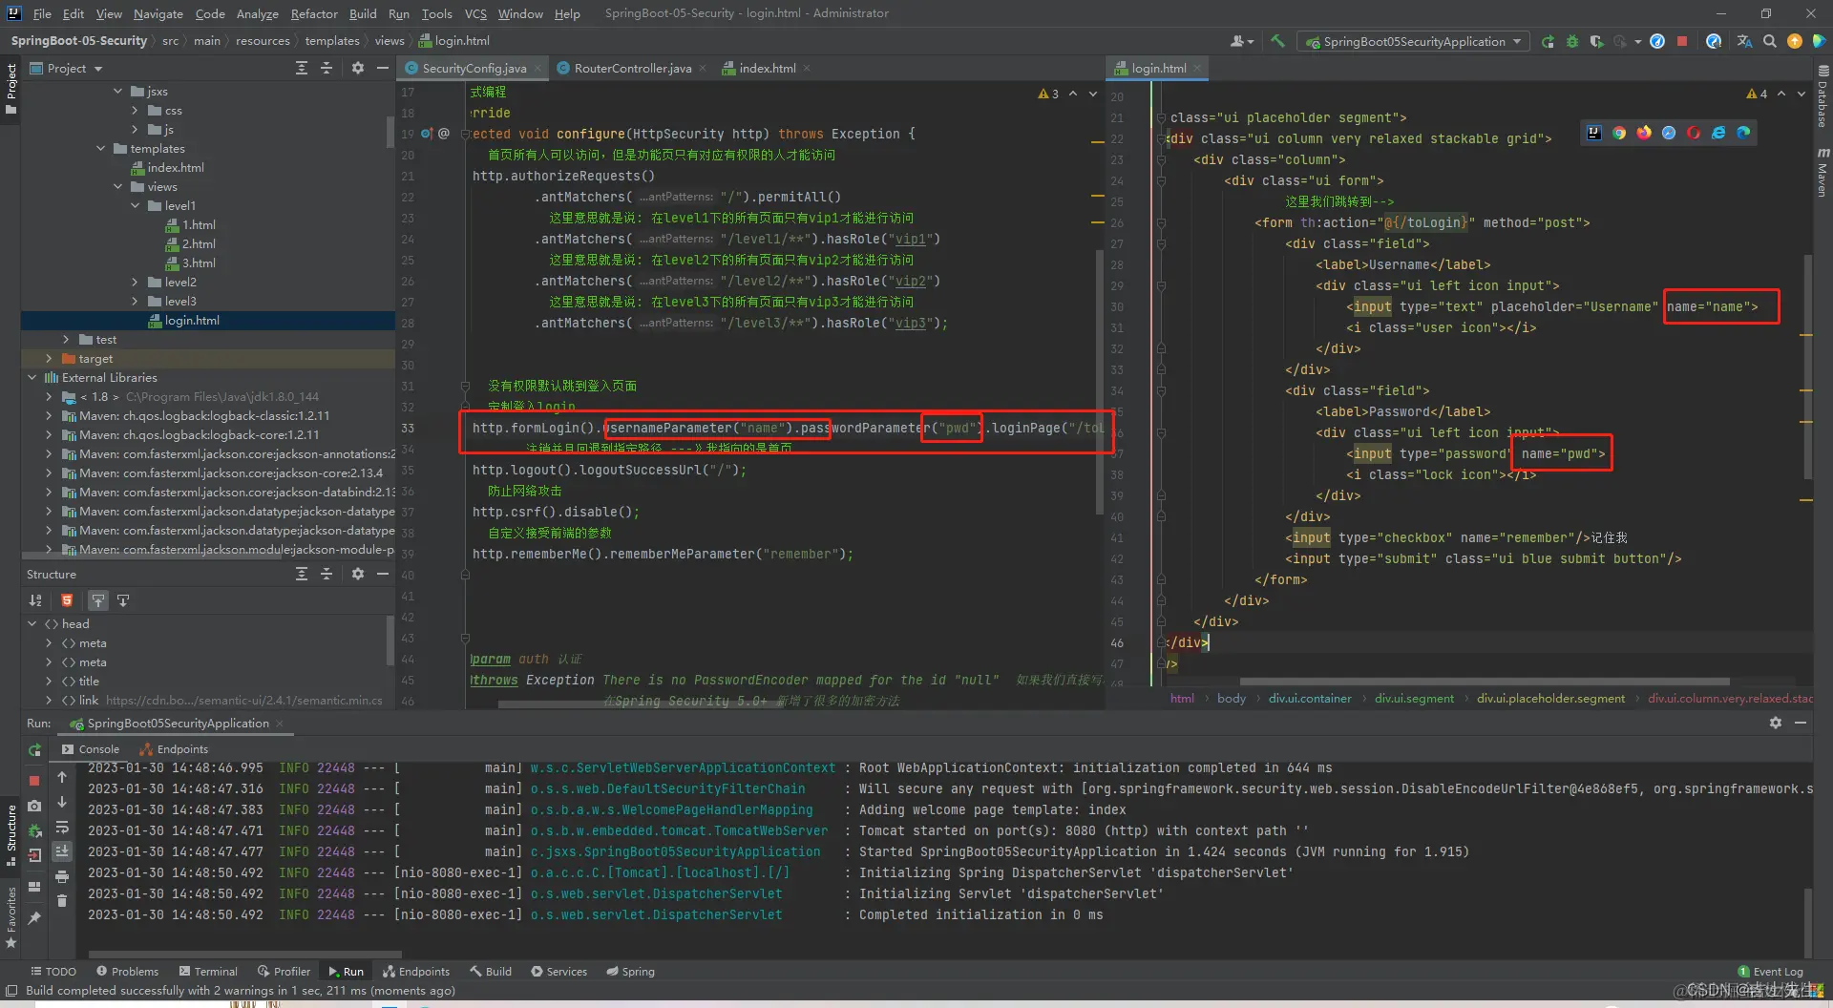Open the Refactor menu
The image size is (1833, 1008).
pos(314,13)
